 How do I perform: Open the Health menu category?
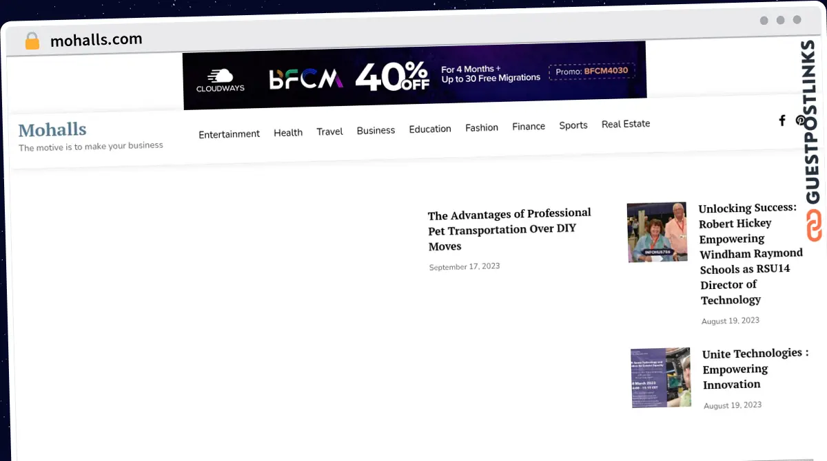[288, 133]
